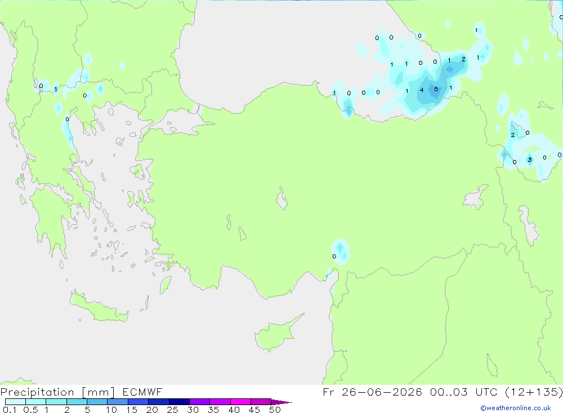Image resolution: width=563 pixels, height=413 pixels.
Task: Click the legend value '25'
Action: [x=172, y=410]
